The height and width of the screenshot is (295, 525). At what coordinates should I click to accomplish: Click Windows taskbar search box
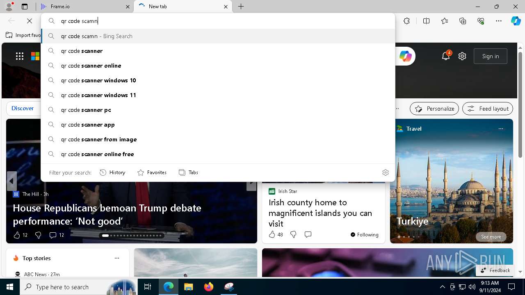point(79,287)
